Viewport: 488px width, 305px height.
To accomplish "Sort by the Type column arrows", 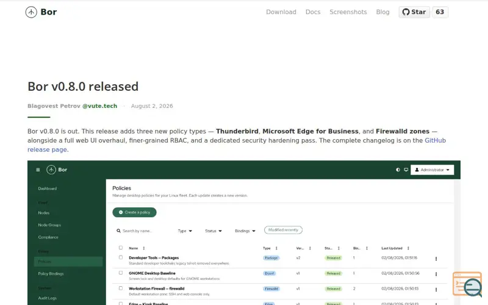I will (x=276, y=248).
